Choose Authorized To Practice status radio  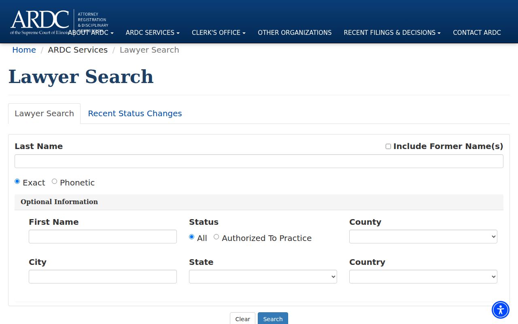click(216, 237)
